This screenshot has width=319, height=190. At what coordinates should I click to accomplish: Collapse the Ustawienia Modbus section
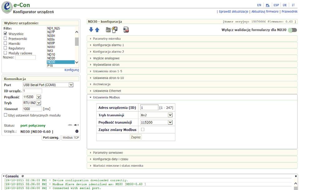click(x=192, y=97)
